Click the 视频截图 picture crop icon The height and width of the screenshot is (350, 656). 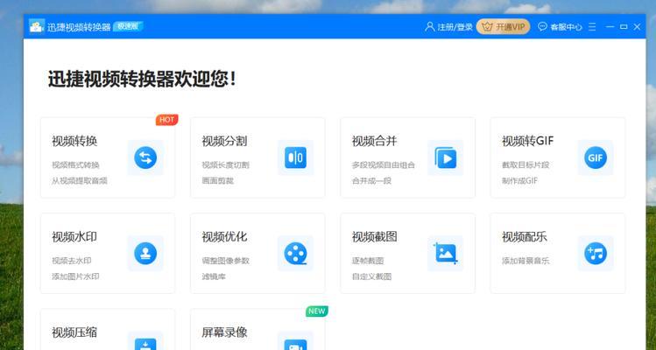click(445, 254)
